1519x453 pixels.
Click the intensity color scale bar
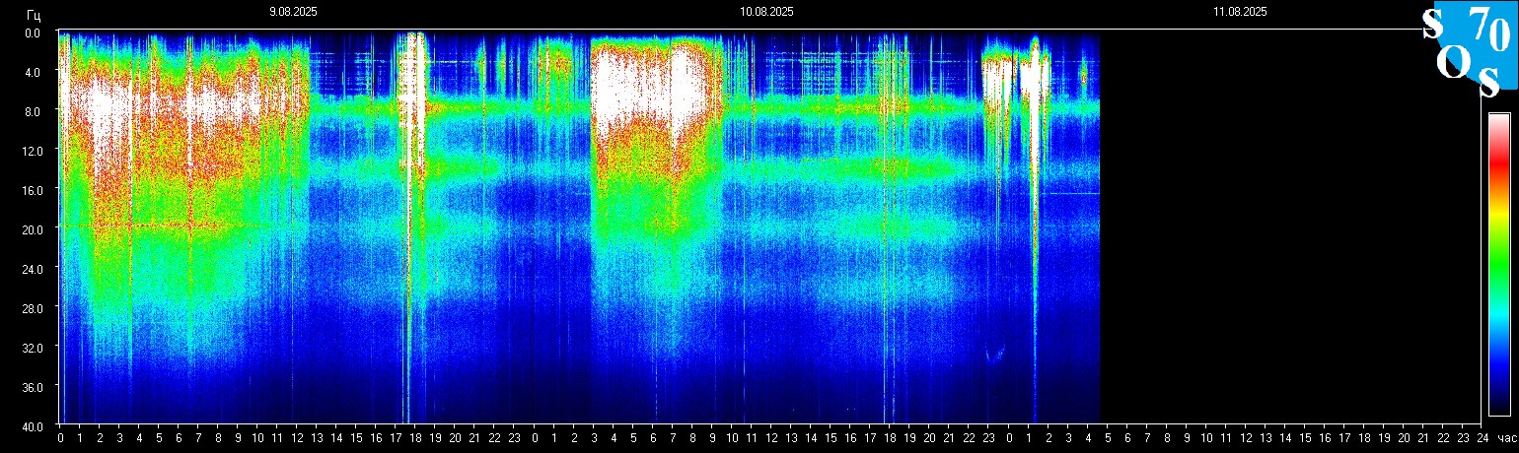coord(1498,264)
